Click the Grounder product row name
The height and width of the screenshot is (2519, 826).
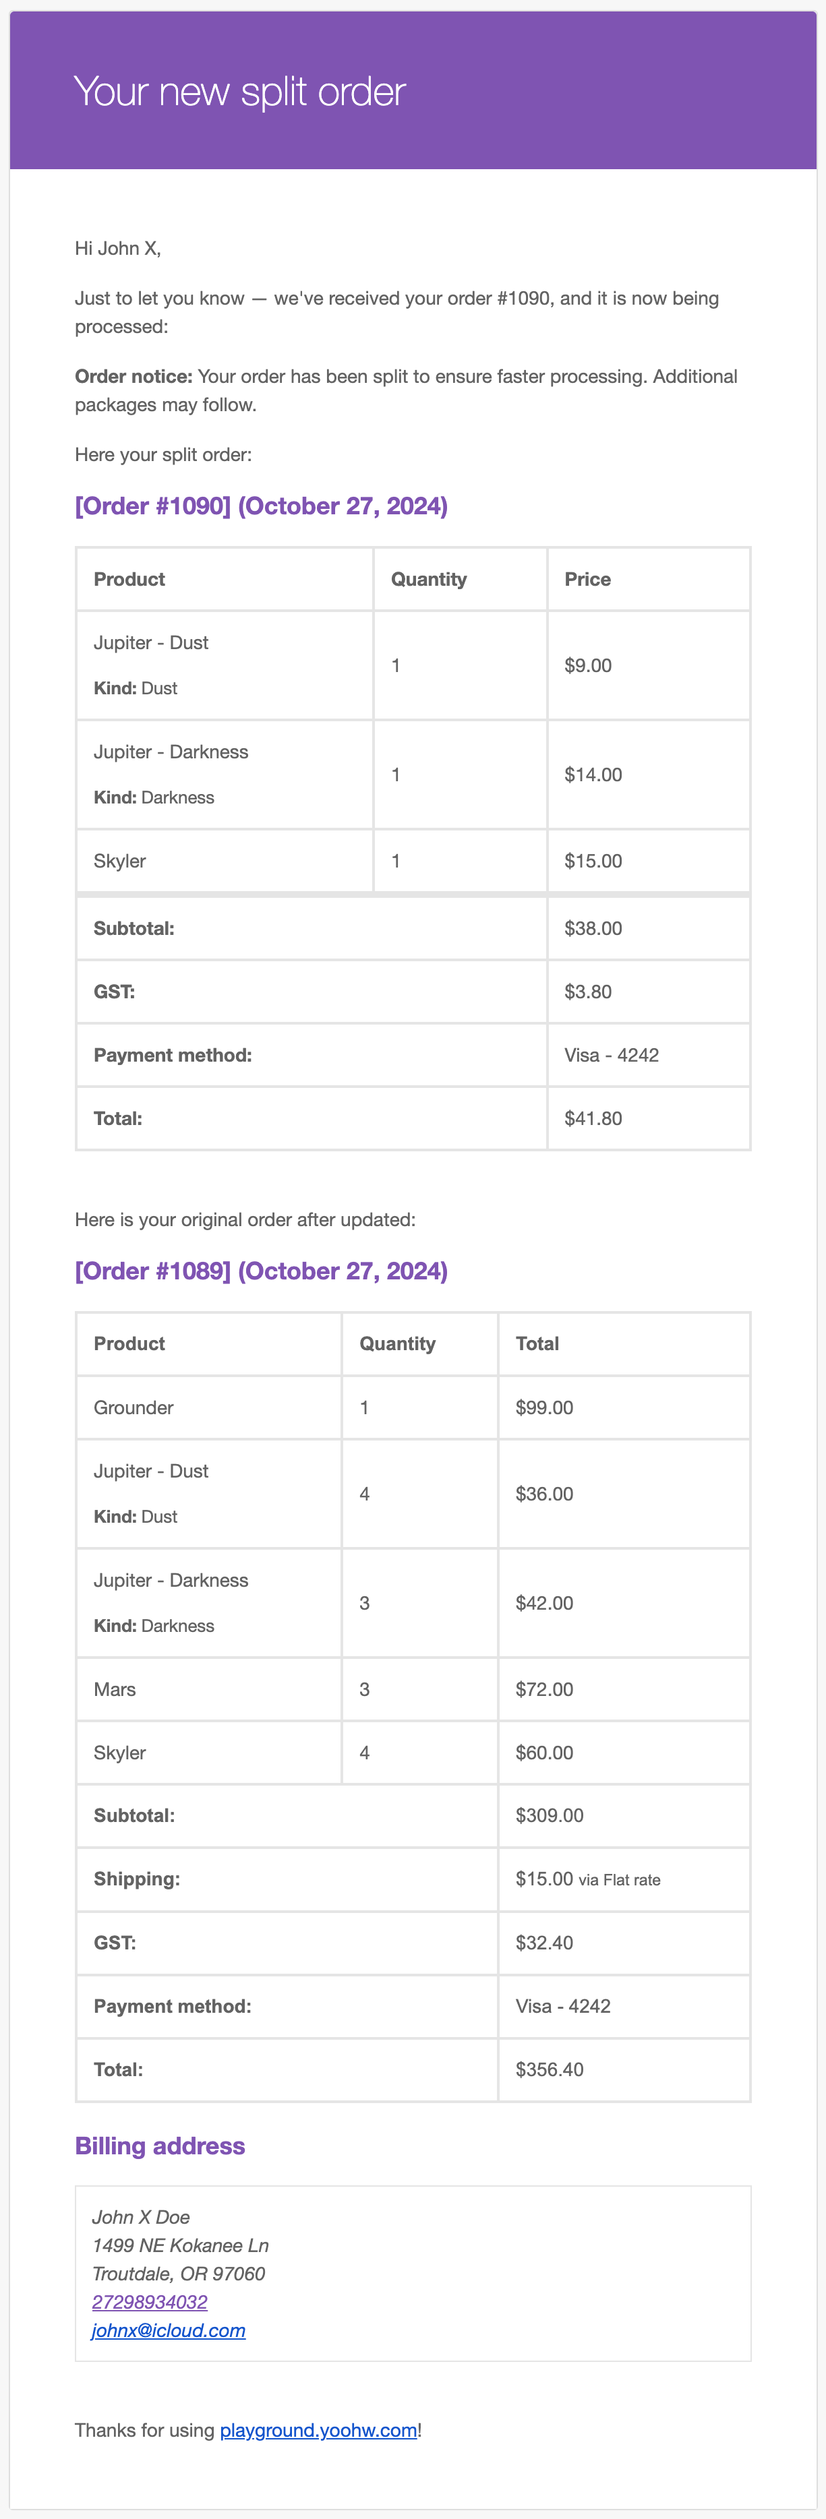click(x=133, y=1407)
